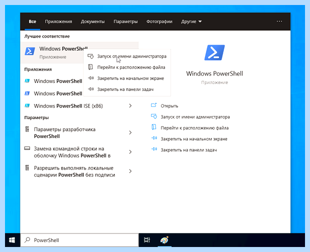
Task: Choose Перейти к расположению файла in context menu
Action: 127,67
